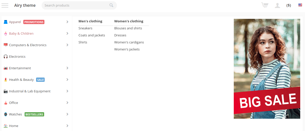
Task: Click the BIG SALE banner image
Action: click(267, 69)
